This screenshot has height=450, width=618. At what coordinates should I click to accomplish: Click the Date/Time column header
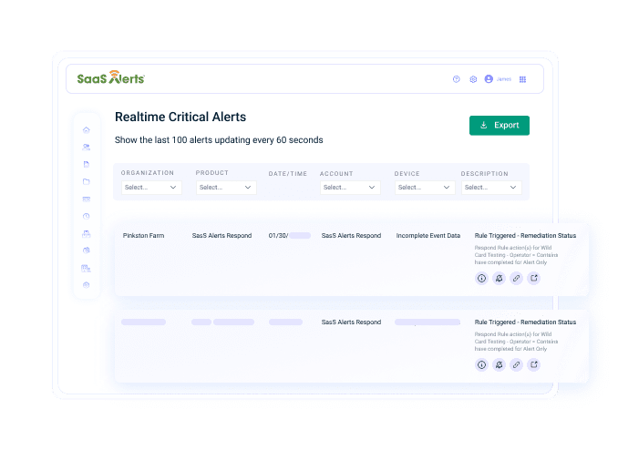288,174
